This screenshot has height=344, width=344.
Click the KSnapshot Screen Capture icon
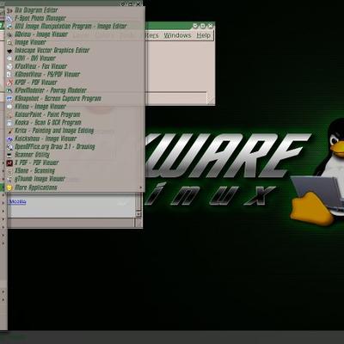[x=9, y=99]
